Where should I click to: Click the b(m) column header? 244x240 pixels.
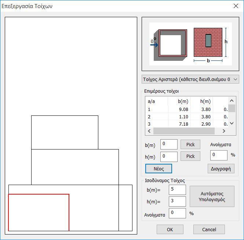pos(179,101)
